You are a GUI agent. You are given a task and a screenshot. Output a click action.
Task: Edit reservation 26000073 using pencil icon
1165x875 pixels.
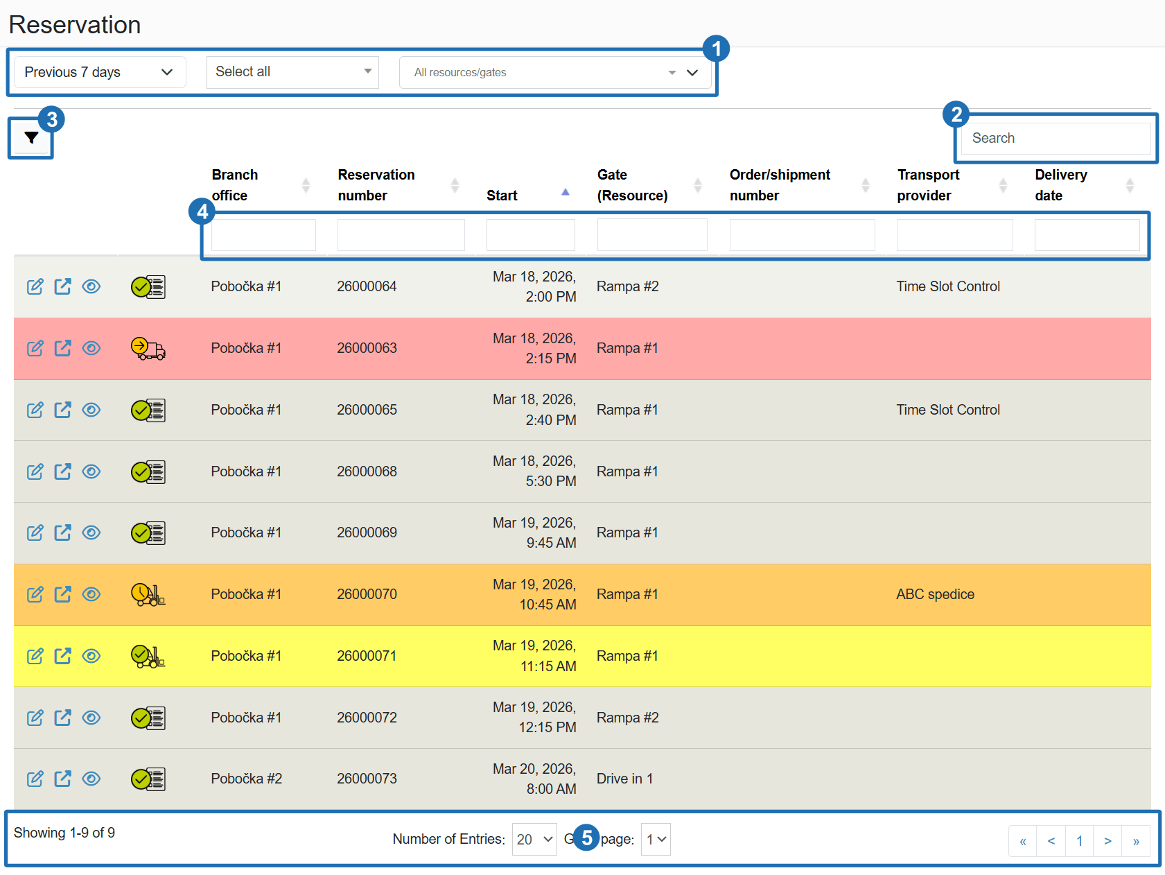click(x=35, y=779)
